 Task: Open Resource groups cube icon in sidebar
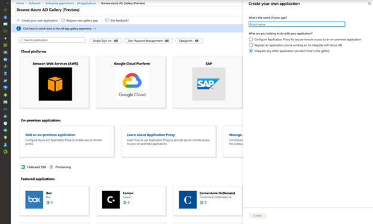pos(5,53)
